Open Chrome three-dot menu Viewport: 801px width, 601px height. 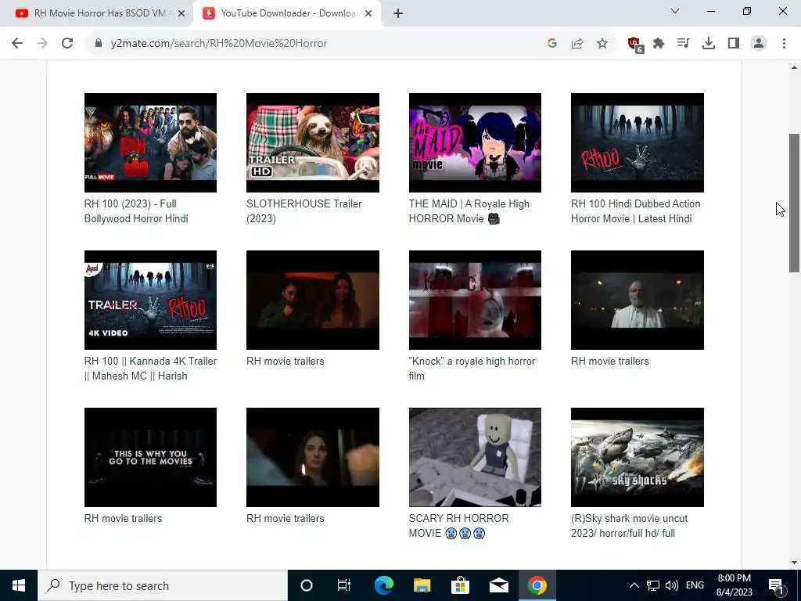click(x=784, y=43)
